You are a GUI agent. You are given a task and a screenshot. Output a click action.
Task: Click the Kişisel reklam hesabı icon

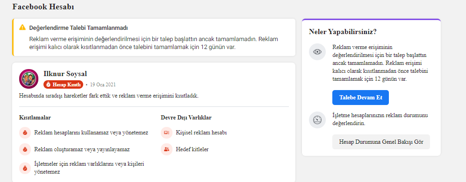166,133
